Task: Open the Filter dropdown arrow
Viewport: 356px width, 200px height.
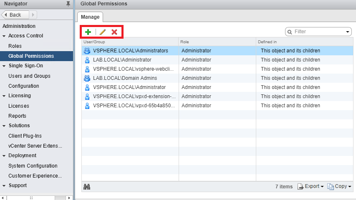Action: click(348, 32)
